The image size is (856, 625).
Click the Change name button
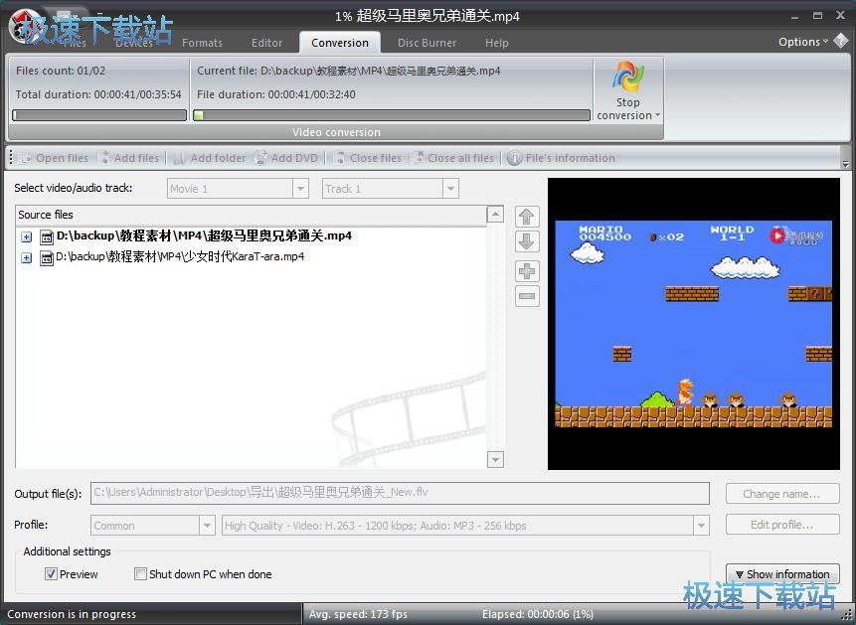782,494
